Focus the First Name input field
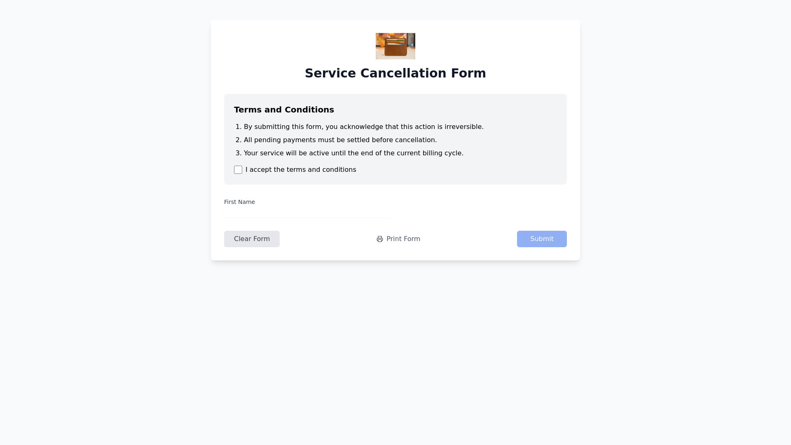This screenshot has width=791, height=445. pos(307,213)
